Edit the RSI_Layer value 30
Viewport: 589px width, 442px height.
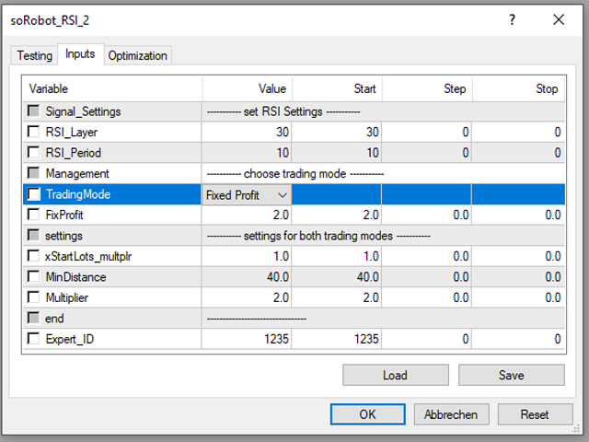pos(247,132)
